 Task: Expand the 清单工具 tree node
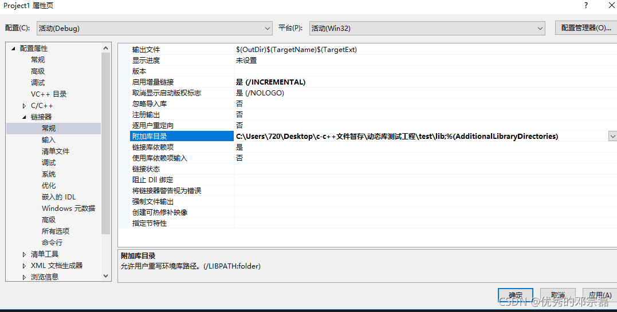click(x=25, y=254)
